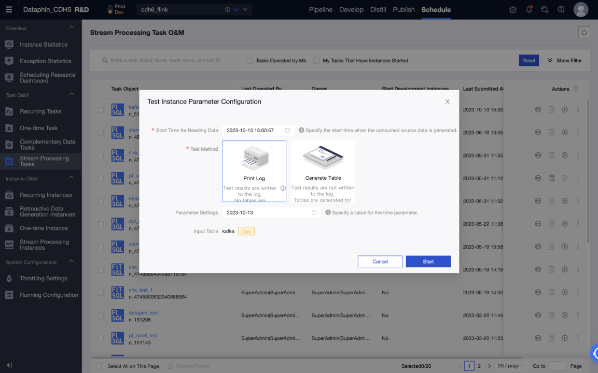Tick Select All on This Page checkbox

pyautogui.click(x=100, y=366)
